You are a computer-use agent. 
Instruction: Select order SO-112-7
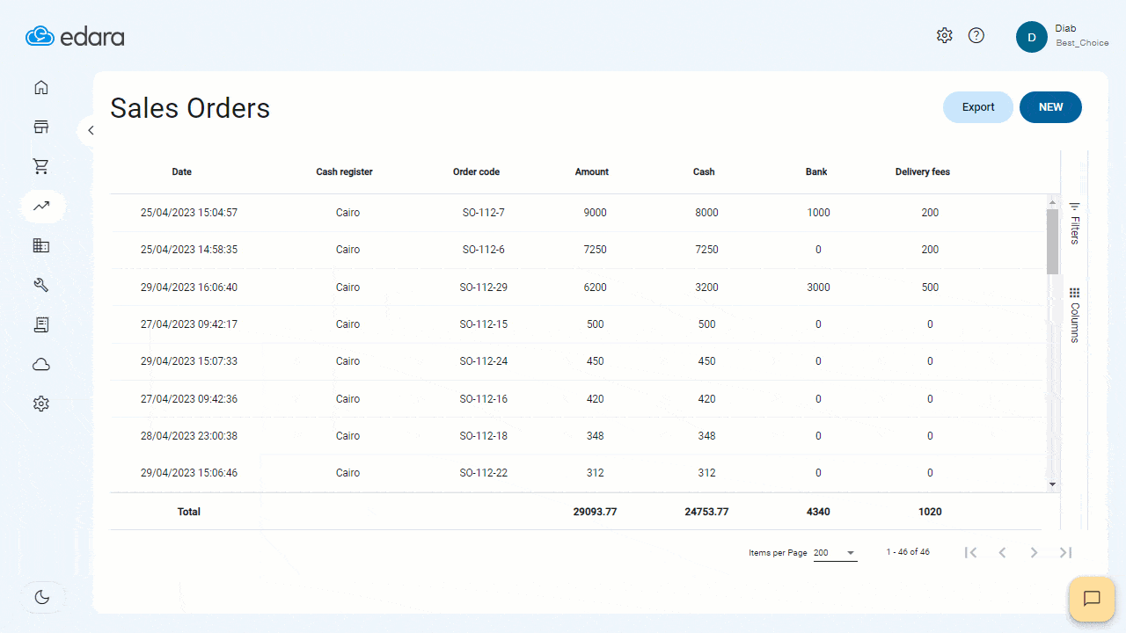(x=484, y=213)
